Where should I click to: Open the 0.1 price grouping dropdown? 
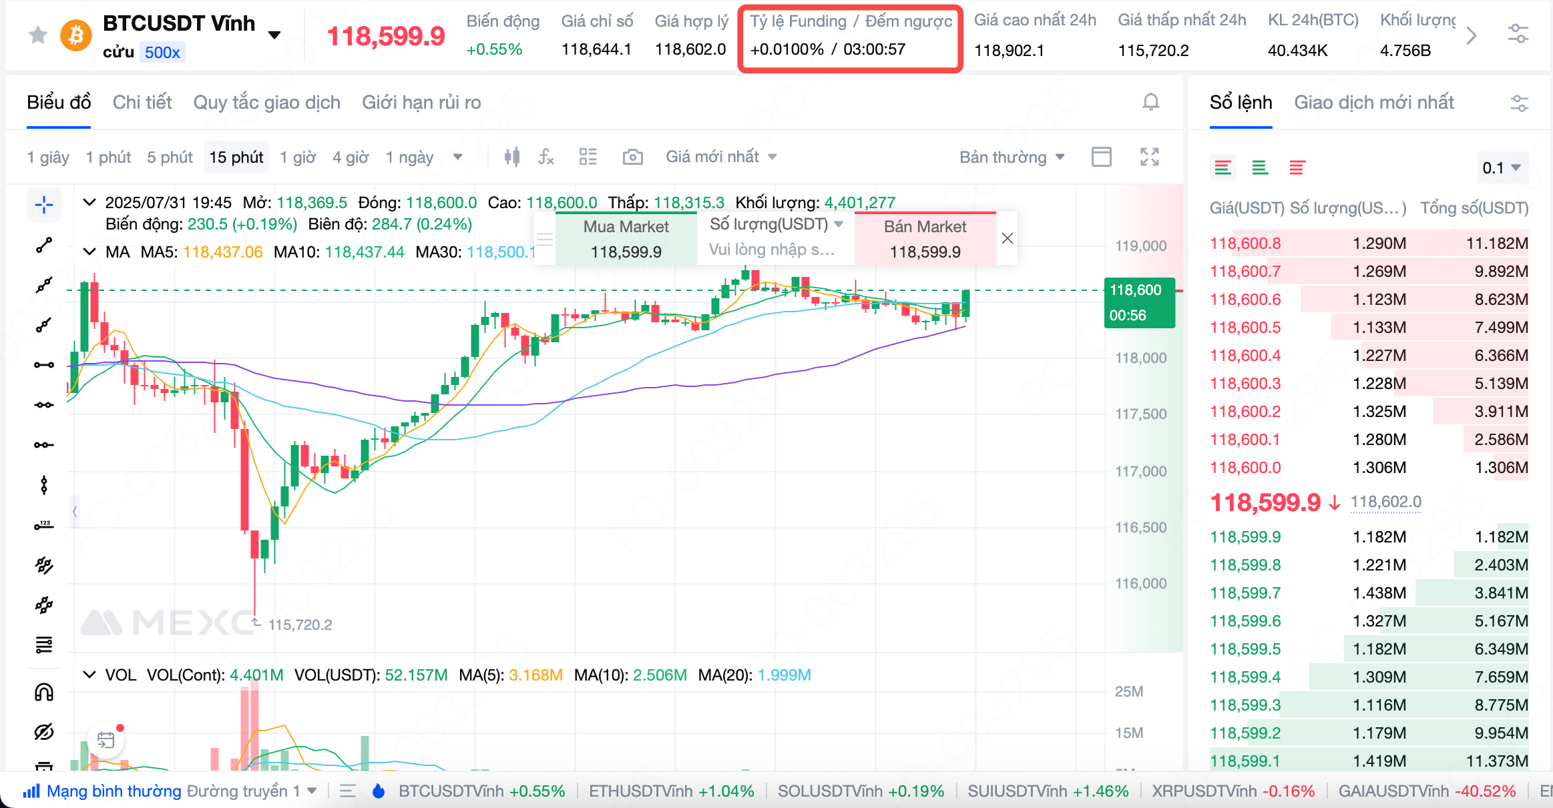1502,167
